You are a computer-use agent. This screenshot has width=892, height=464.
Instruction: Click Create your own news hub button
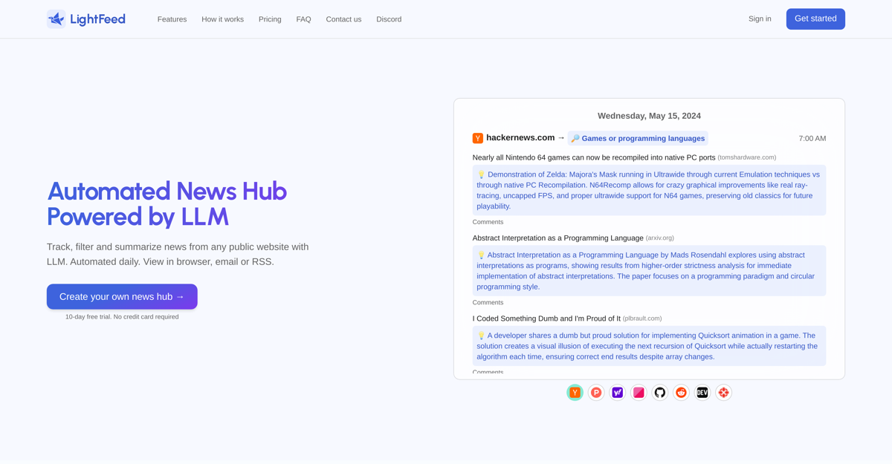(x=122, y=297)
